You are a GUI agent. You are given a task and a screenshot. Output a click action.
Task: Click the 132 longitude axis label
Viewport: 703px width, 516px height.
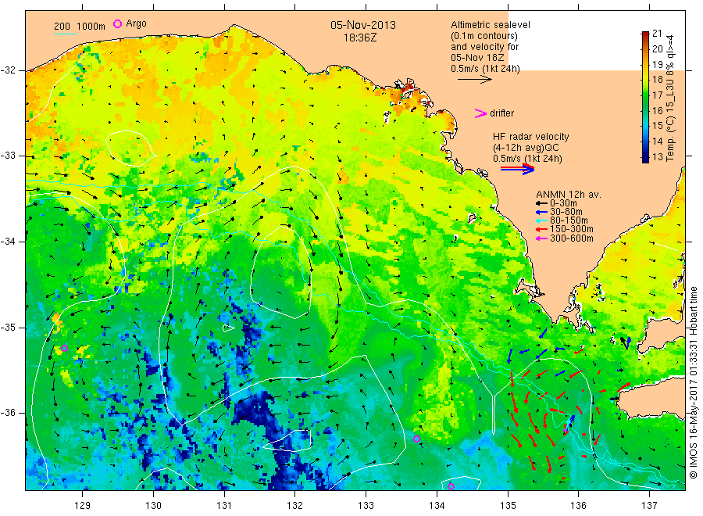click(295, 506)
